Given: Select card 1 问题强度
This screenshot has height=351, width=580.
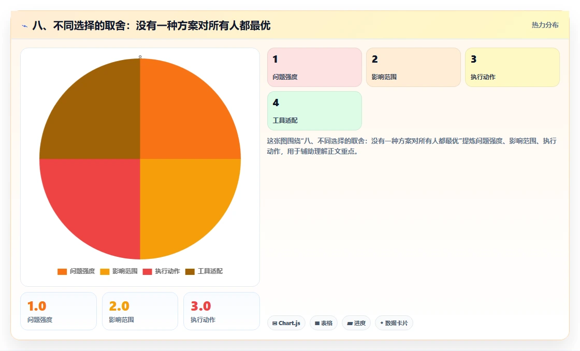Looking at the screenshot, I should coord(314,67).
